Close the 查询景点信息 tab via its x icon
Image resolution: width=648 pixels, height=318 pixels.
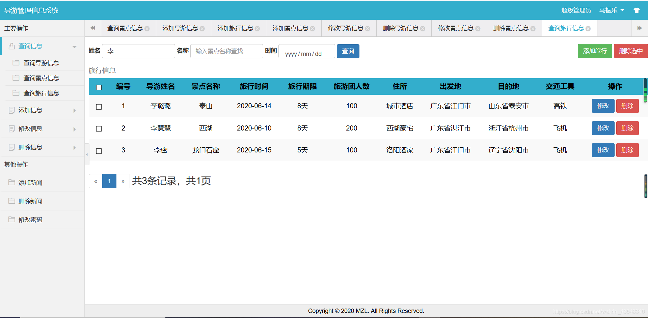point(147,29)
